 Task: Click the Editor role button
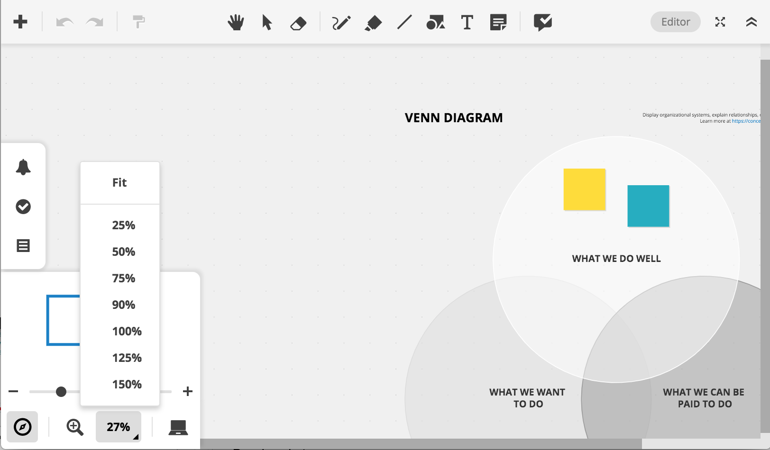click(676, 22)
